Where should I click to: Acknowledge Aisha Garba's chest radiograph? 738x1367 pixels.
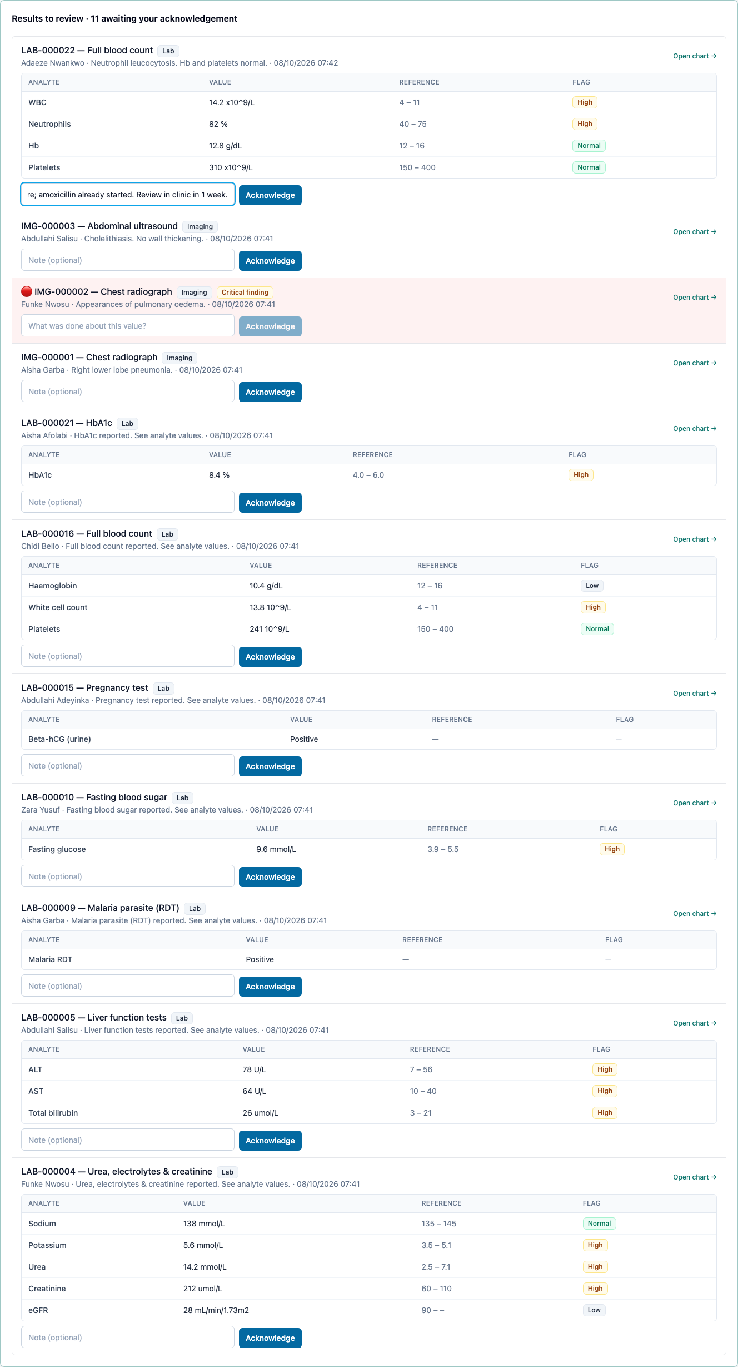pyautogui.click(x=270, y=392)
